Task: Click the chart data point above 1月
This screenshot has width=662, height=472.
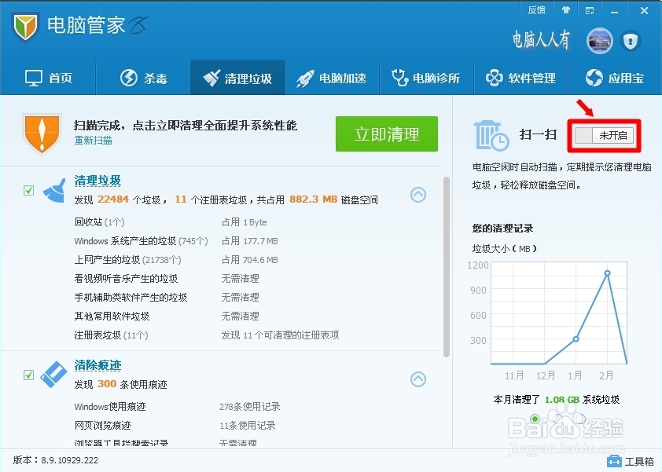Action: pos(576,338)
